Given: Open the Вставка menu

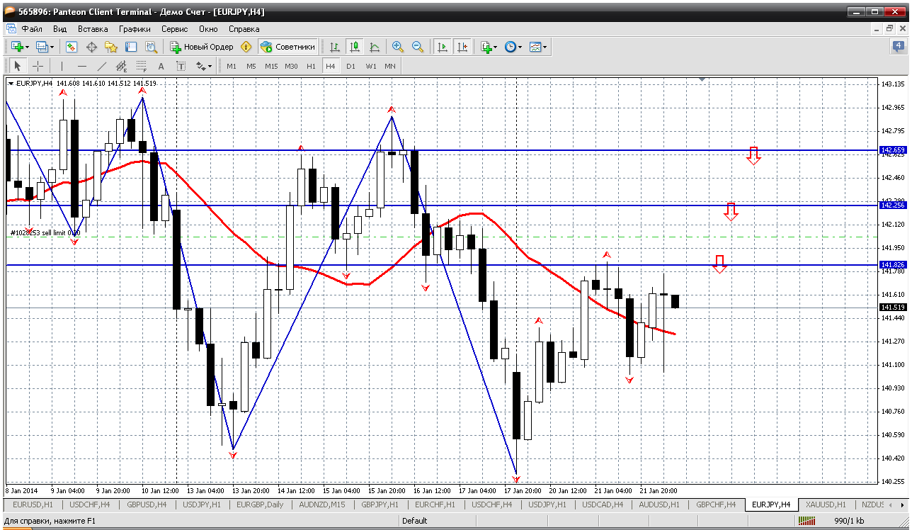Looking at the screenshot, I should click(93, 29).
